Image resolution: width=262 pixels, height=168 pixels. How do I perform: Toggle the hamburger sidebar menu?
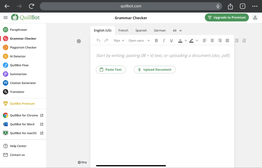[x=6, y=18]
